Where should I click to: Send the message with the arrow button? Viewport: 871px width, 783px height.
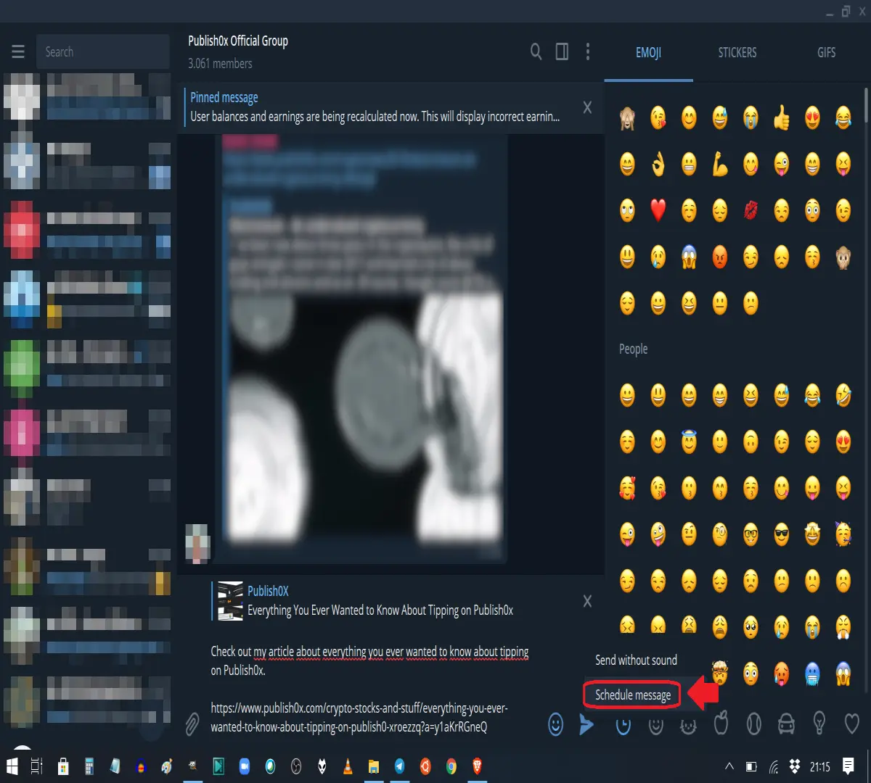point(586,724)
